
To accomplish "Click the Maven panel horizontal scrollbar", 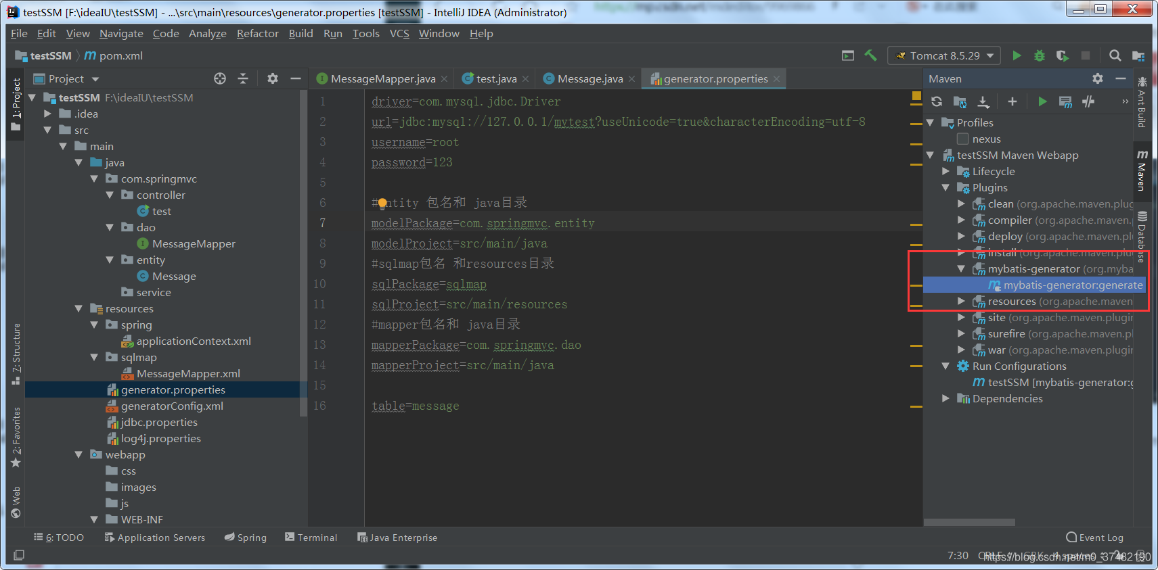I will (969, 522).
